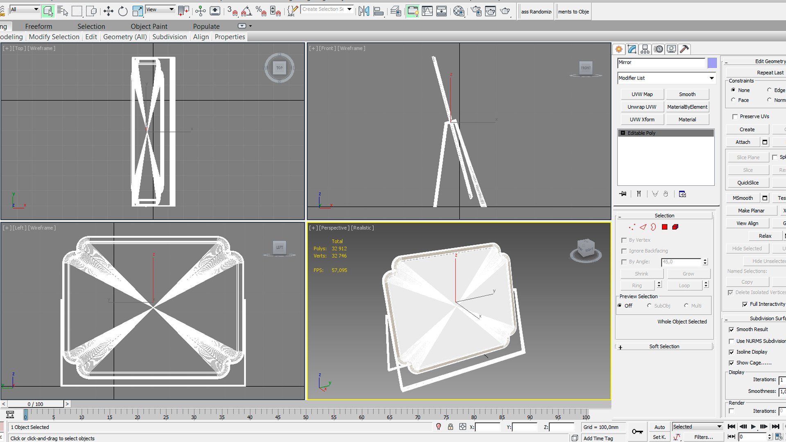786x442 pixels.
Task: Enable Ignore Backfacing checkbox
Action: point(624,251)
